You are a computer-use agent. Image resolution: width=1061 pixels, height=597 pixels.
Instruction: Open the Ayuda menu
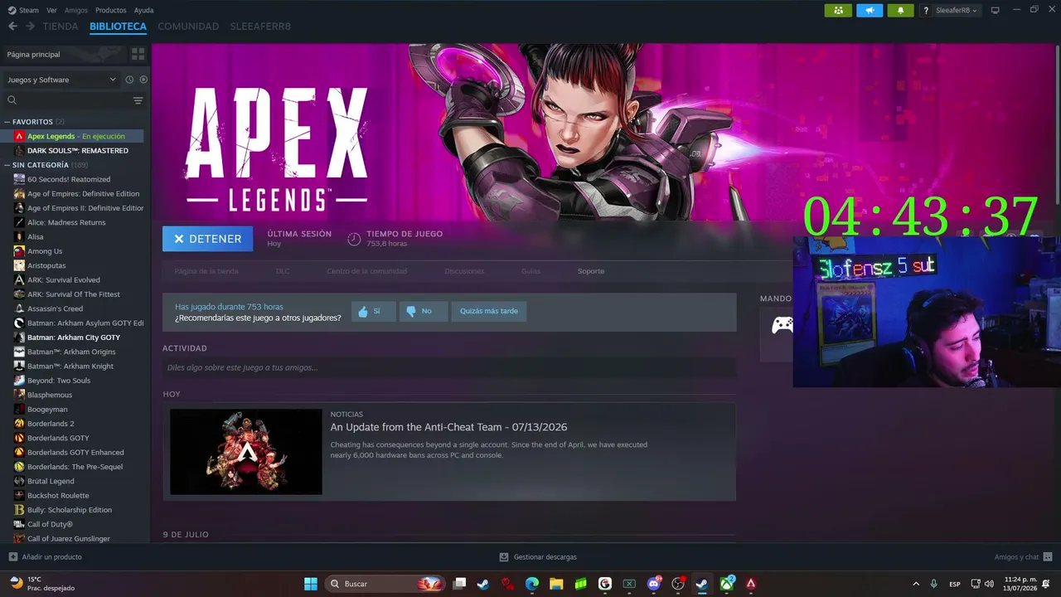coord(144,10)
